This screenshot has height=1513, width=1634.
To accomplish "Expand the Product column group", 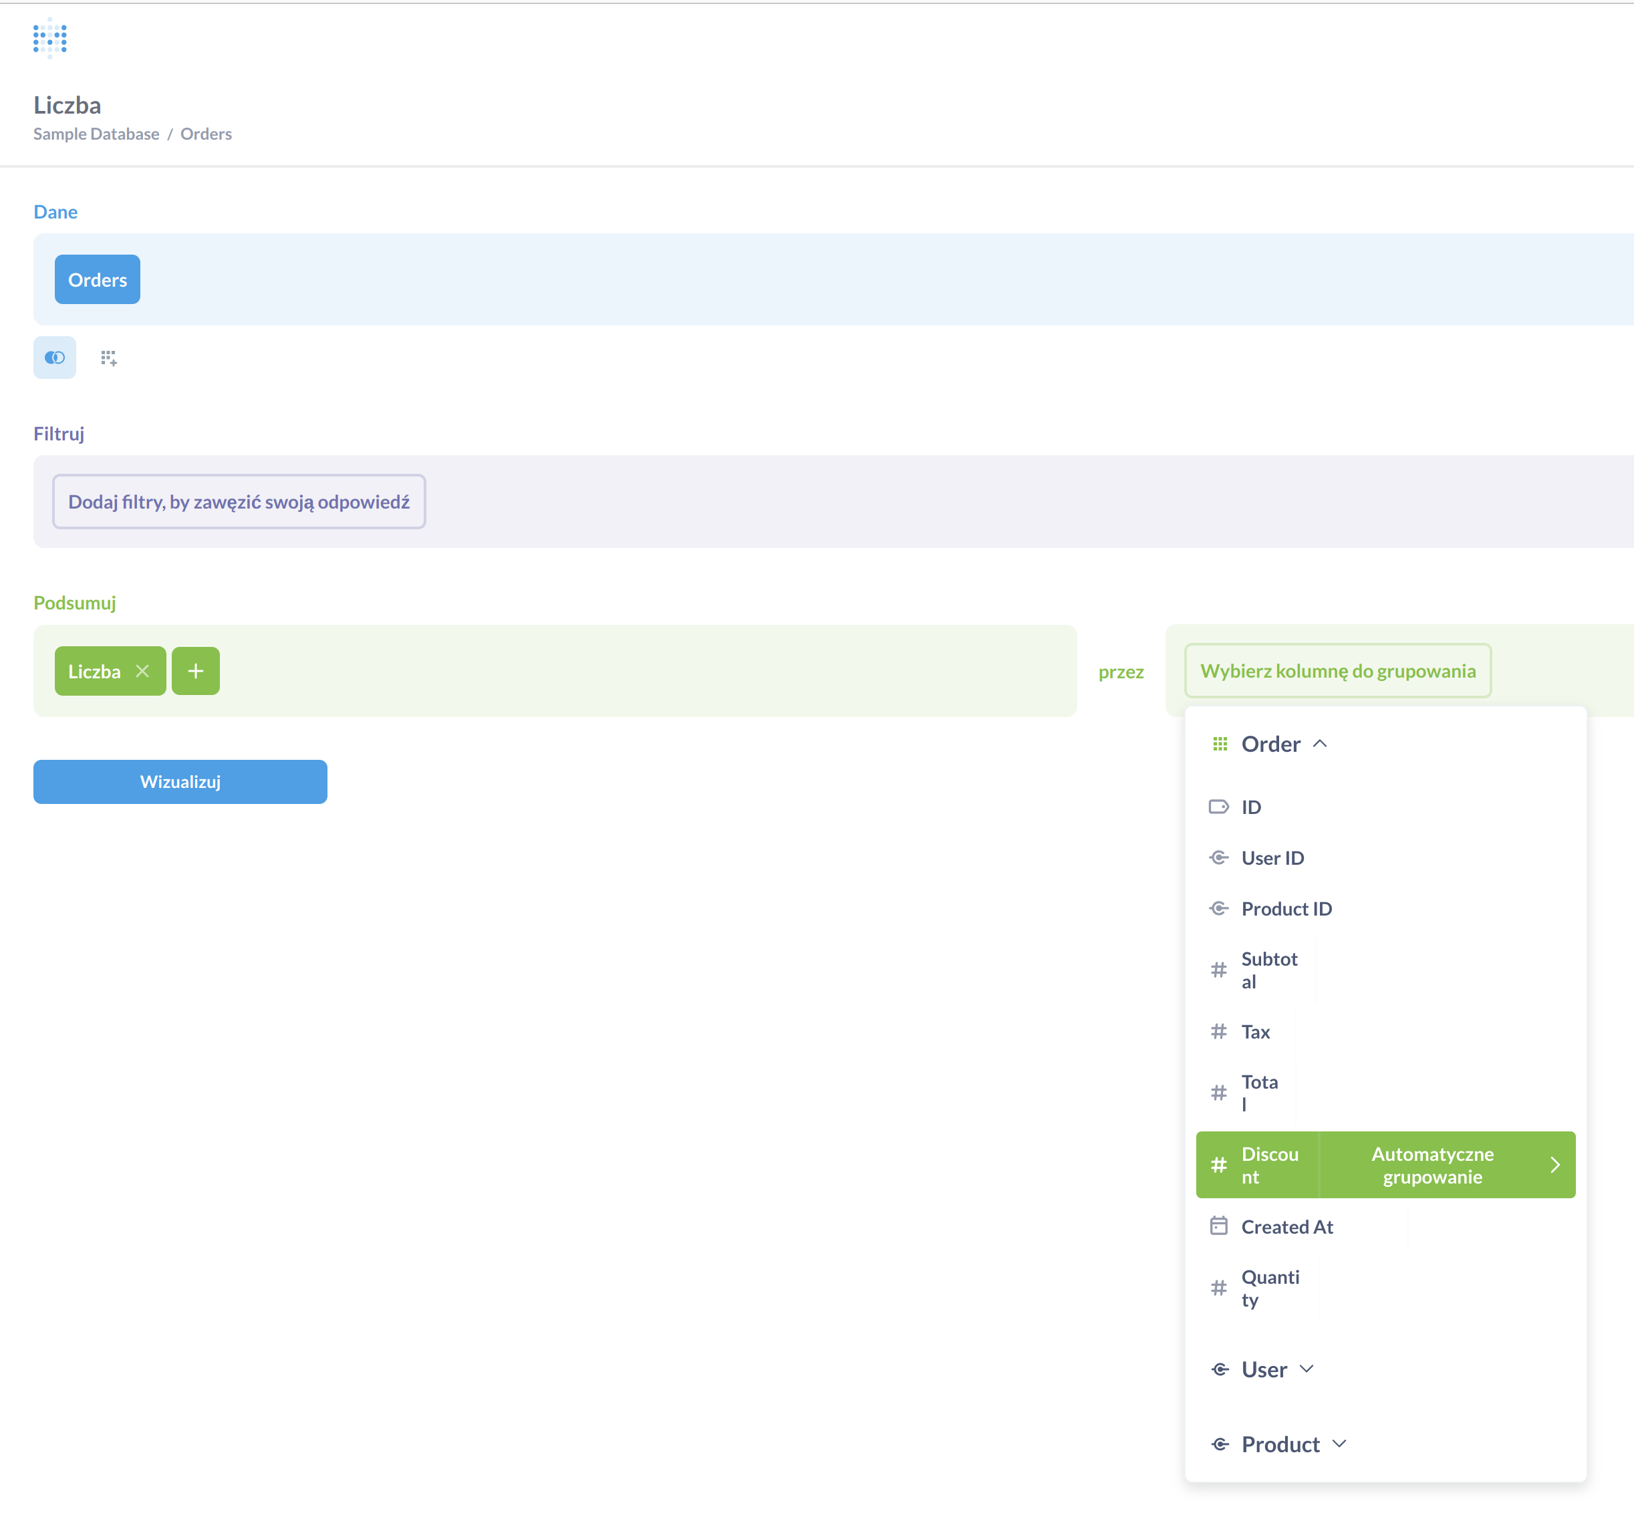I will coord(1340,1443).
